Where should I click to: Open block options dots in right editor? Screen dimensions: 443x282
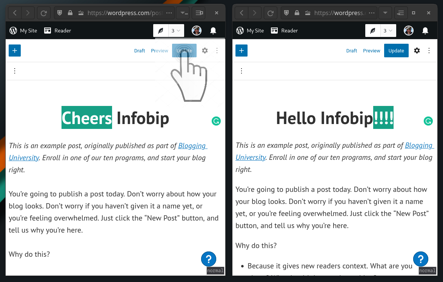(241, 71)
